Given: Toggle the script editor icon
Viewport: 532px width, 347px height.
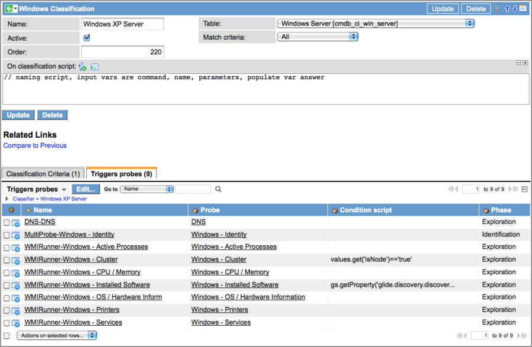Looking at the screenshot, I should click(x=95, y=67).
